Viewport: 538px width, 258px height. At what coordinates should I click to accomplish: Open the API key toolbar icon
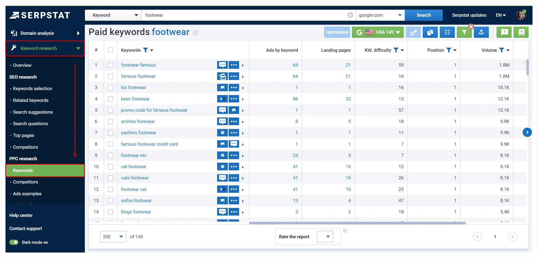click(x=413, y=32)
